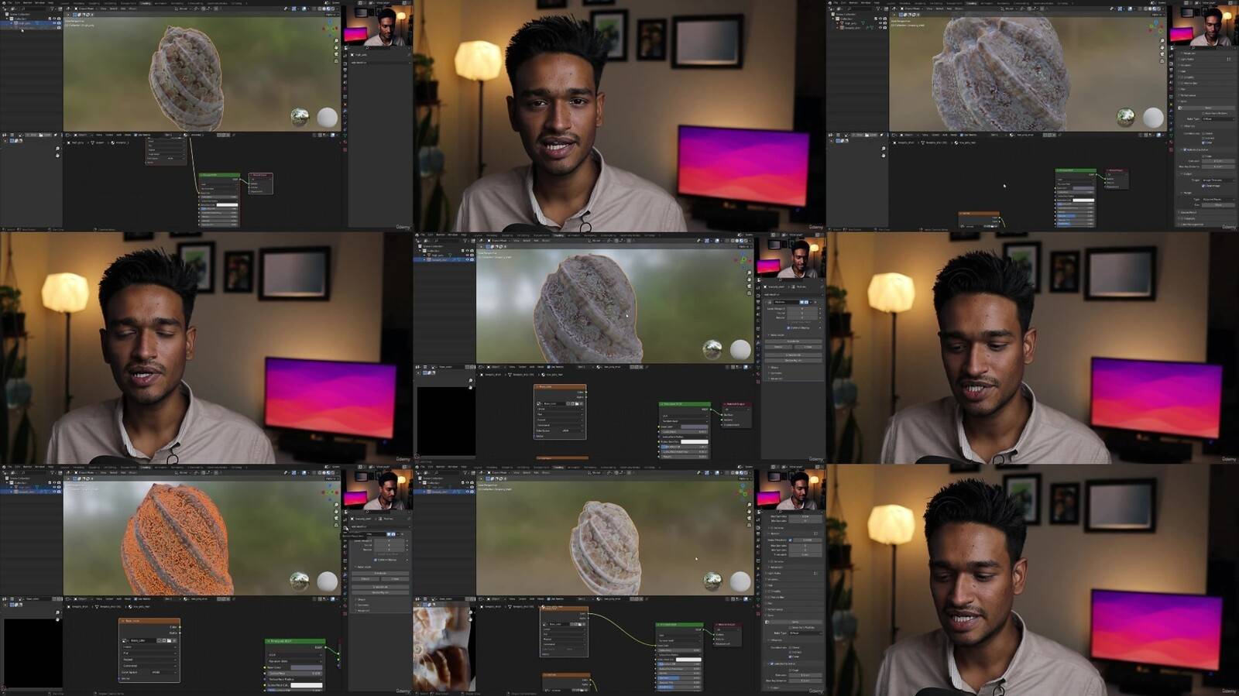Click Subdivide button in center frame modifier
The height and width of the screenshot is (696, 1239).
pyautogui.click(x=793, y=341)
